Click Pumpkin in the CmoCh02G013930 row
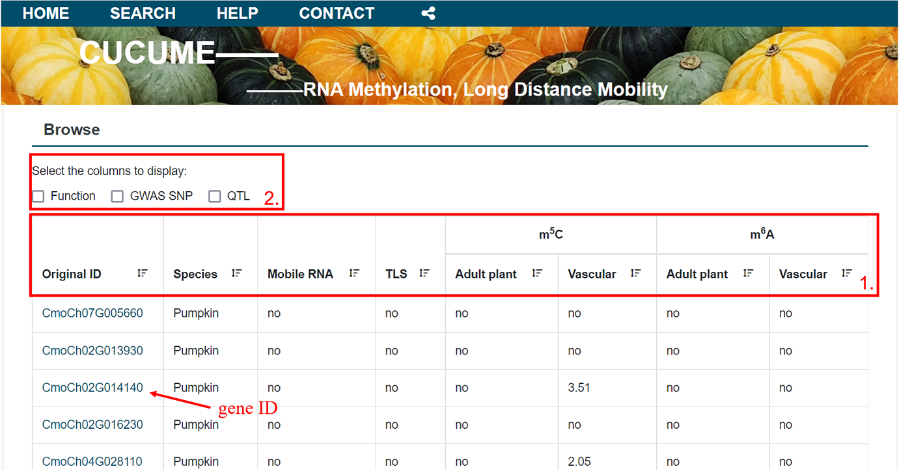Image resolution: width=899 pixels, height=473 pixels. pyautogui.click(x=196, y=351)
